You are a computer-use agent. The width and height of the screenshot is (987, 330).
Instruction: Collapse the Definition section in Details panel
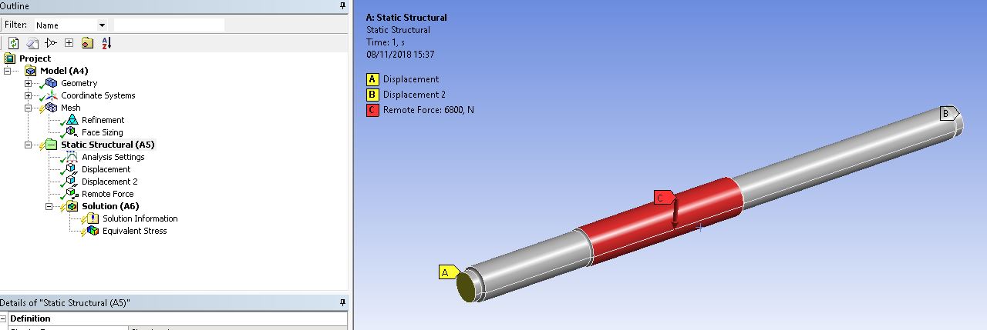pyautogui.click(x=5, y=318)
